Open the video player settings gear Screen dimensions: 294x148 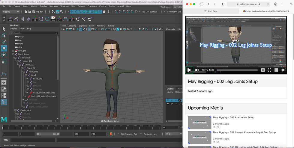click(283, 70)
